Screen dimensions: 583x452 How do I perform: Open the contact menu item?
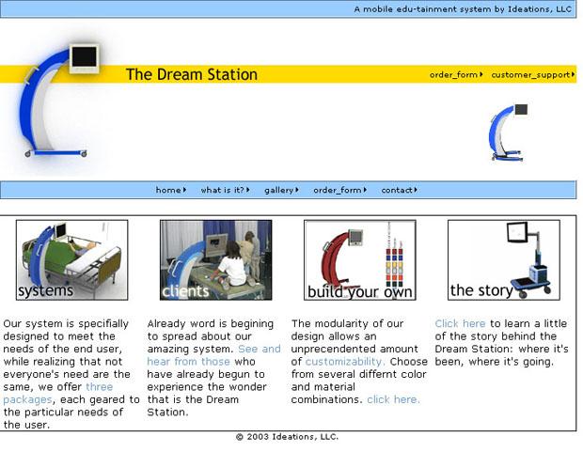399,190
